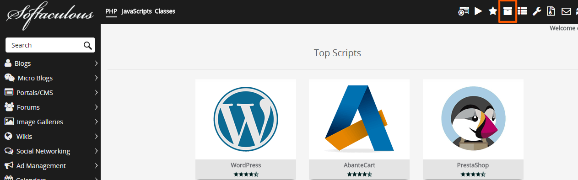Click the Top Scripts heading
This screenshot has height=180, width=578.
(337, 53)
